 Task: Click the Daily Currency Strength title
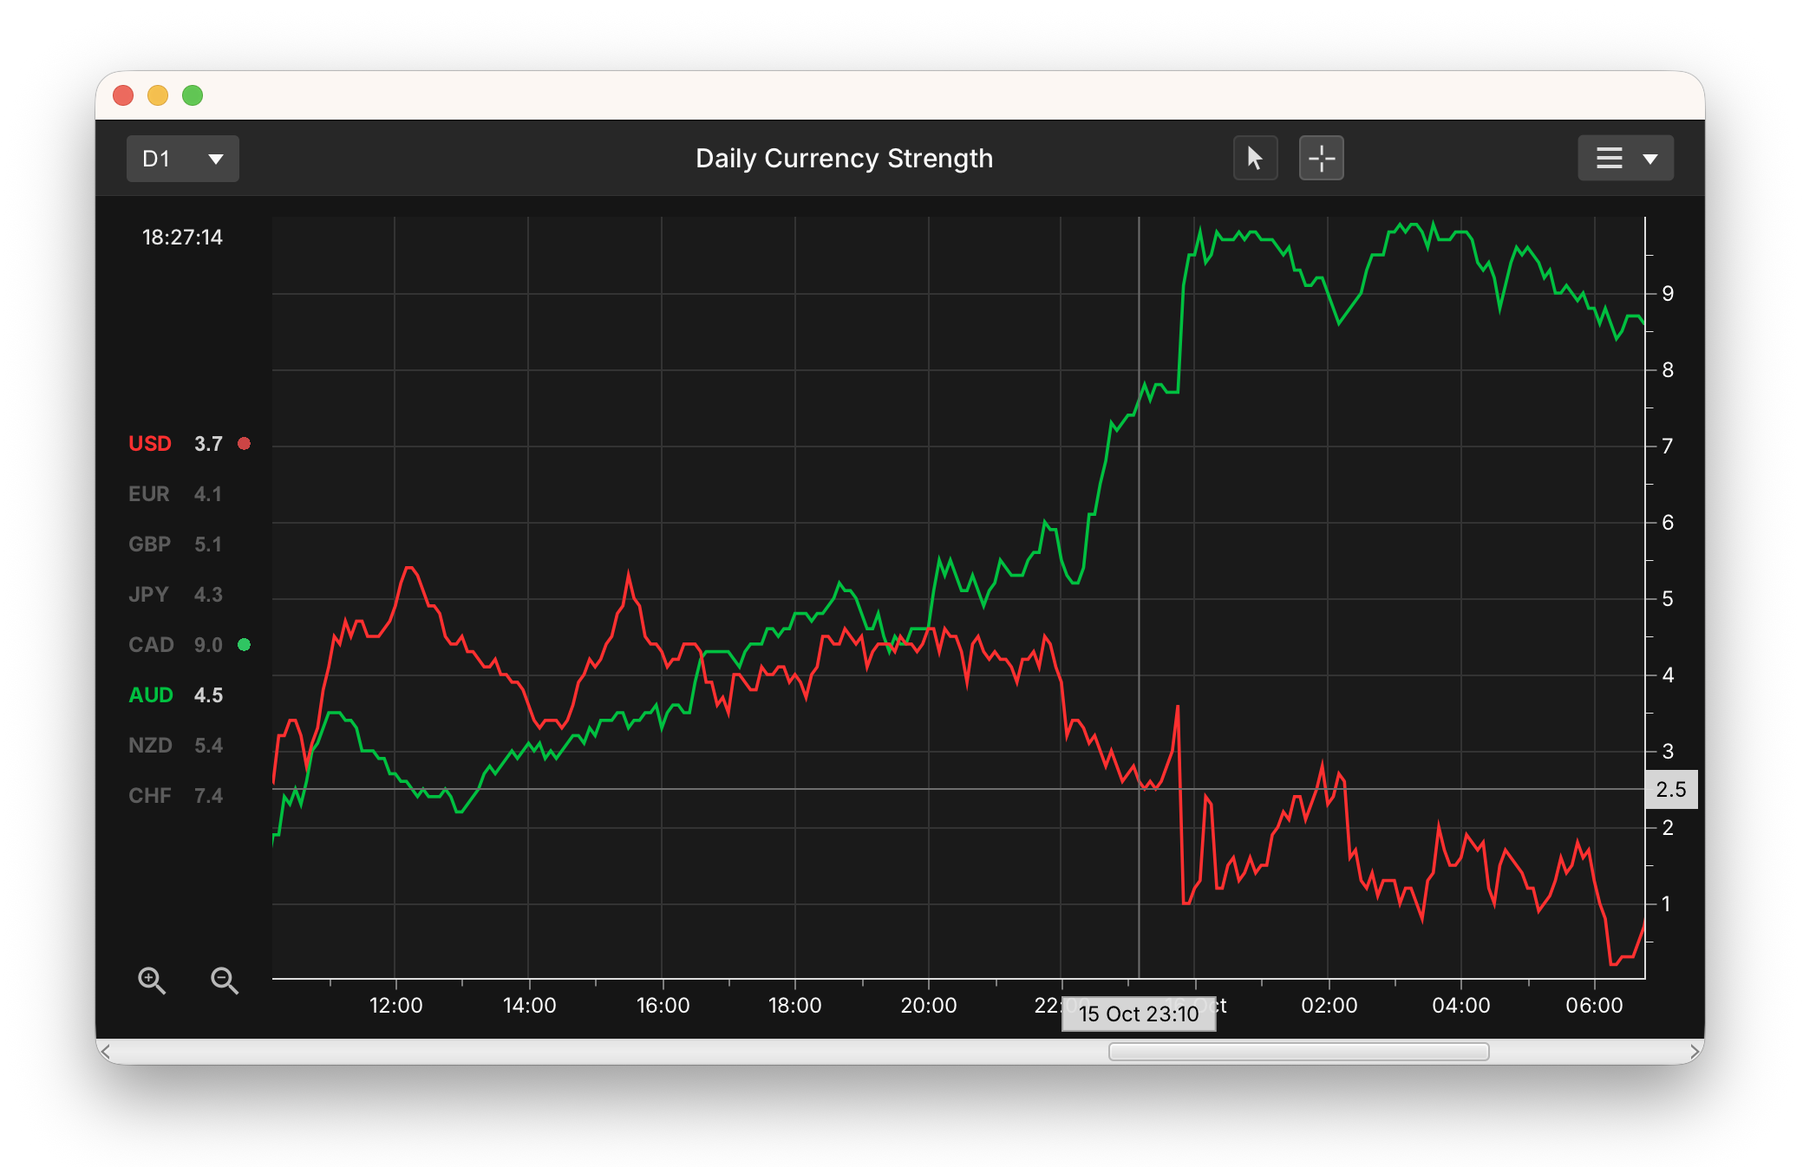coord(844,159)
